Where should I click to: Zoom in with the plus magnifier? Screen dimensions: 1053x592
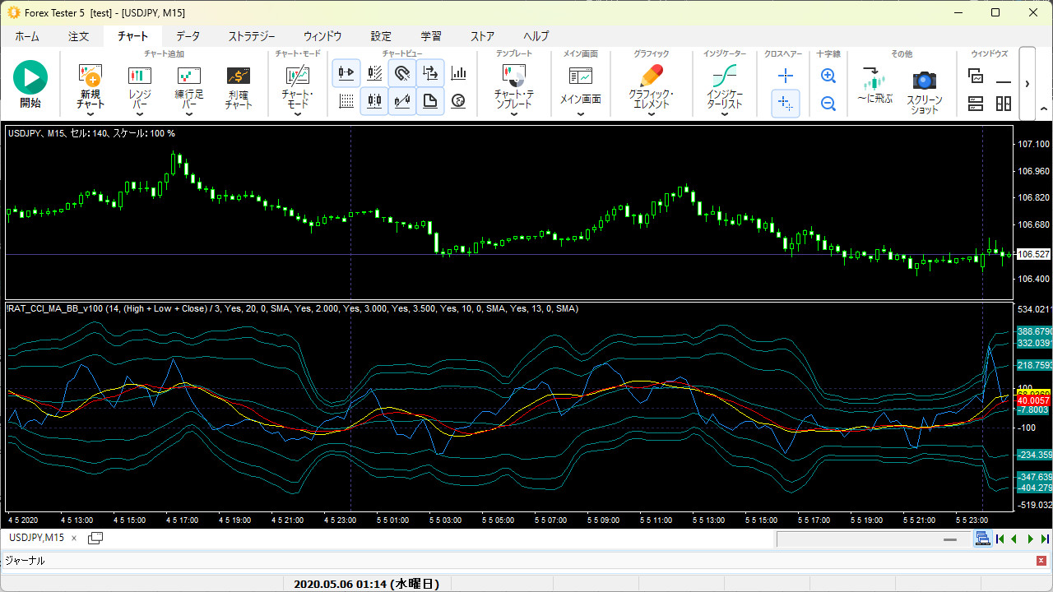point(828,76)
